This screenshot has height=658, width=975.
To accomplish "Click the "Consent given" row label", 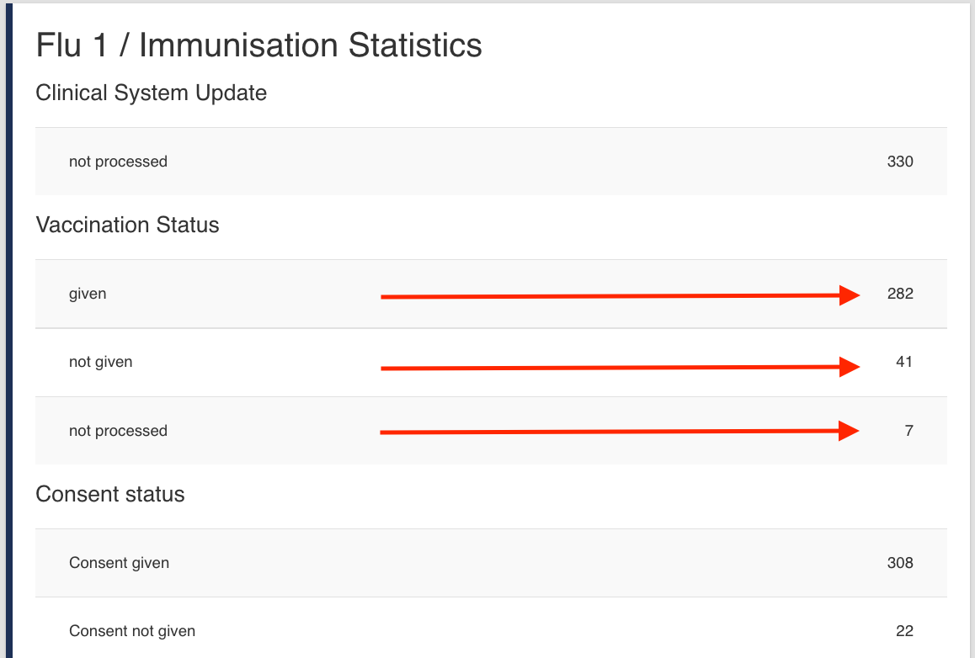I will (x=119, y=563).
